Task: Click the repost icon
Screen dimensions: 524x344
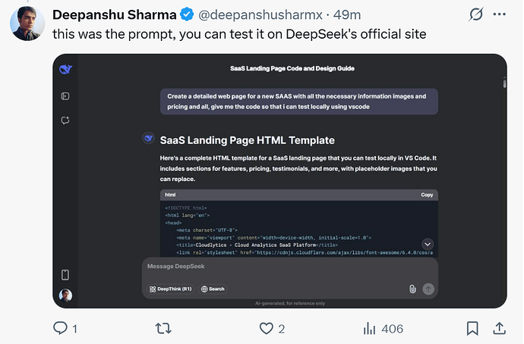Action: 163,328
